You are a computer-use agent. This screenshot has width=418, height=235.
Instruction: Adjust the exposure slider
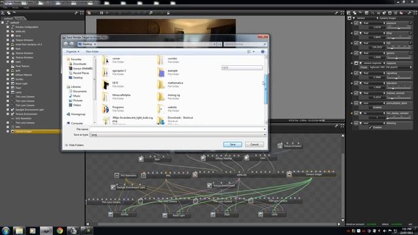coord(398,27)
